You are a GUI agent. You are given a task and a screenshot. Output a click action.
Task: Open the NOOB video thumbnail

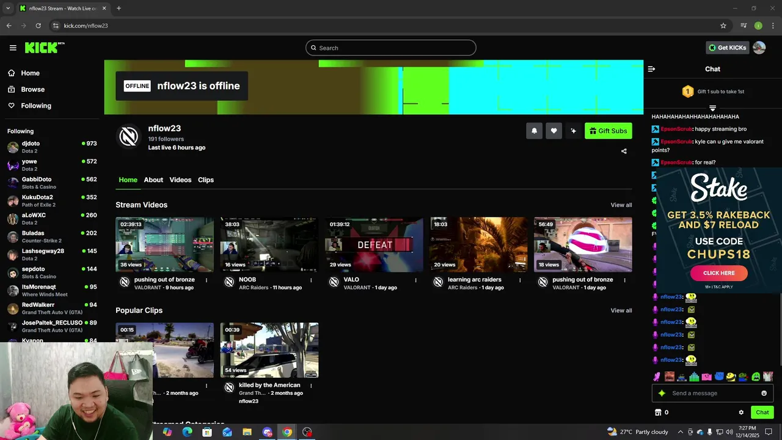pos(269,244)
